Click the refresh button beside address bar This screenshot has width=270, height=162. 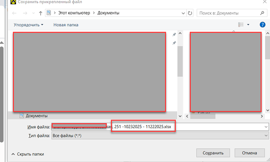tap(190, 13)
